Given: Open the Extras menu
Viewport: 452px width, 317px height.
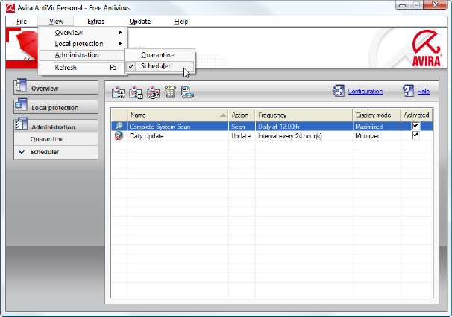Looking at the screenshot, I should (x=95, y=22).
